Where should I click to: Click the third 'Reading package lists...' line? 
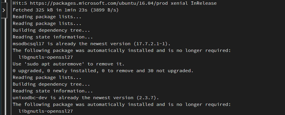[47, 77]
